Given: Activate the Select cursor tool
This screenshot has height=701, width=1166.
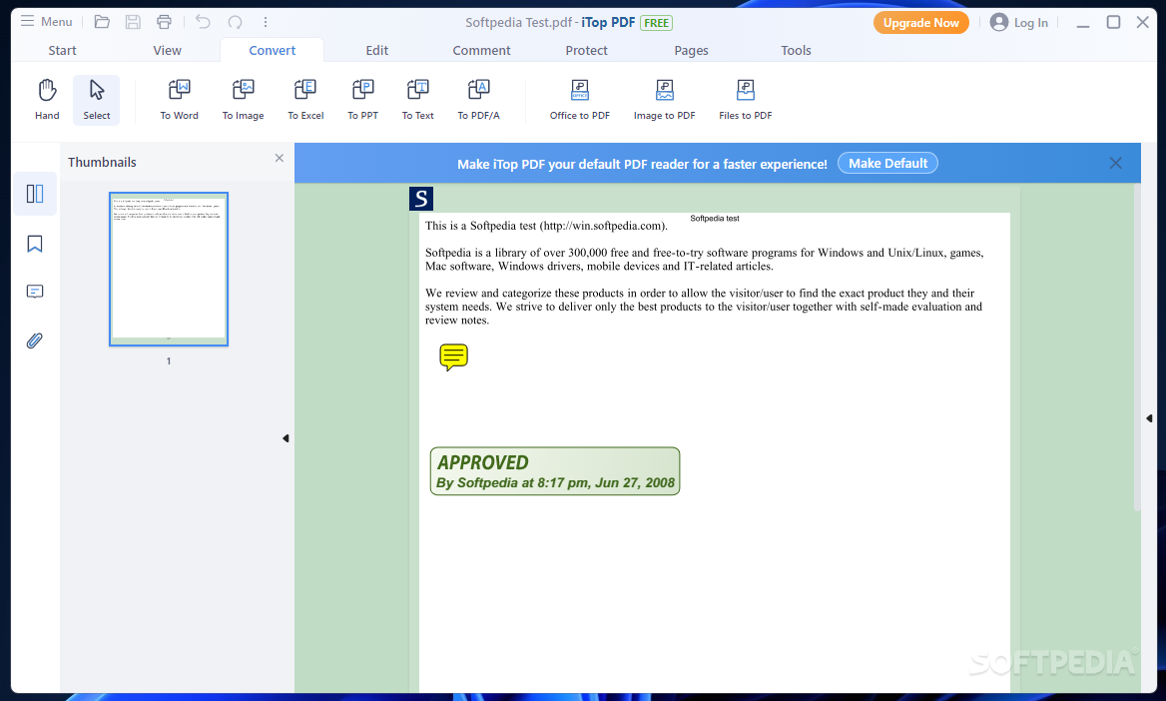Looking at the screenshot, I should coord(97,100).
